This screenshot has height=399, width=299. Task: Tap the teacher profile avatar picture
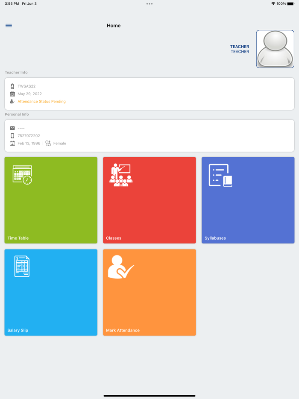point(275,49)
